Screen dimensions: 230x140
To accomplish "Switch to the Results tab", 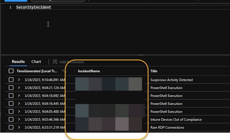I will [x=18, y=62].
